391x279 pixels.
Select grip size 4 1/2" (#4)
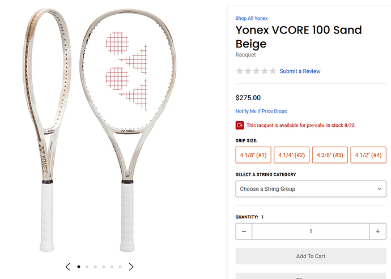(x=368, y=155)
